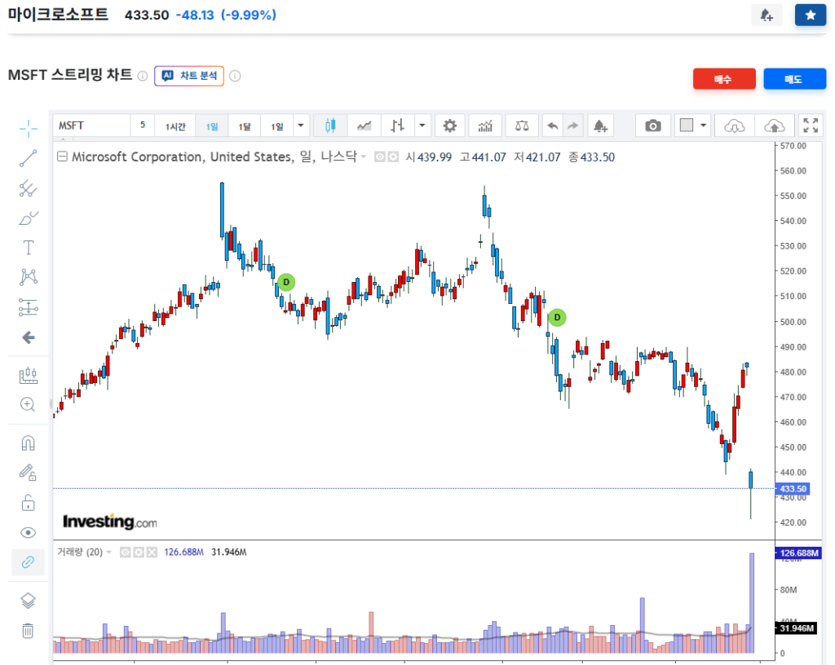This screenshot has height=665, width=835.
Task: Expand the volume indicator options arrow
Action: 109,553
